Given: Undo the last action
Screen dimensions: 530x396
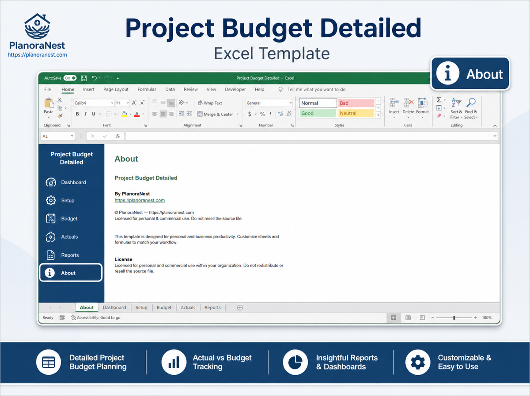Looking at the screenshot, I should [94, 78].
